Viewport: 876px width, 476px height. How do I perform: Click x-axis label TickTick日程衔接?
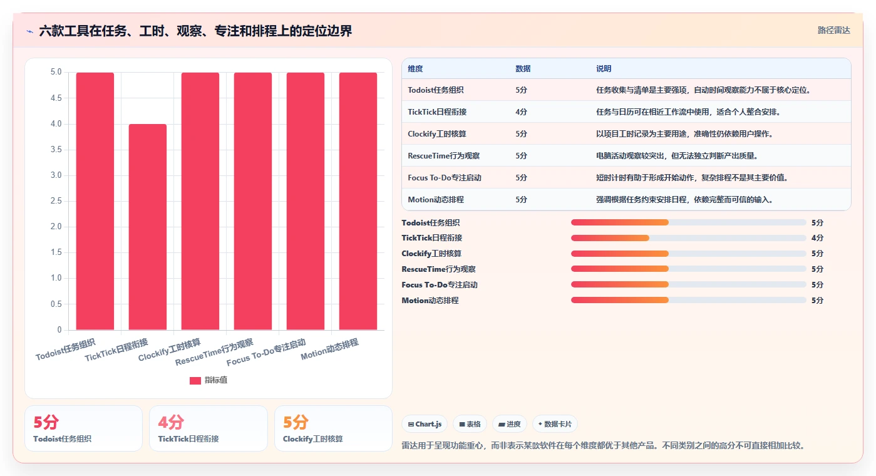[117, 349]
